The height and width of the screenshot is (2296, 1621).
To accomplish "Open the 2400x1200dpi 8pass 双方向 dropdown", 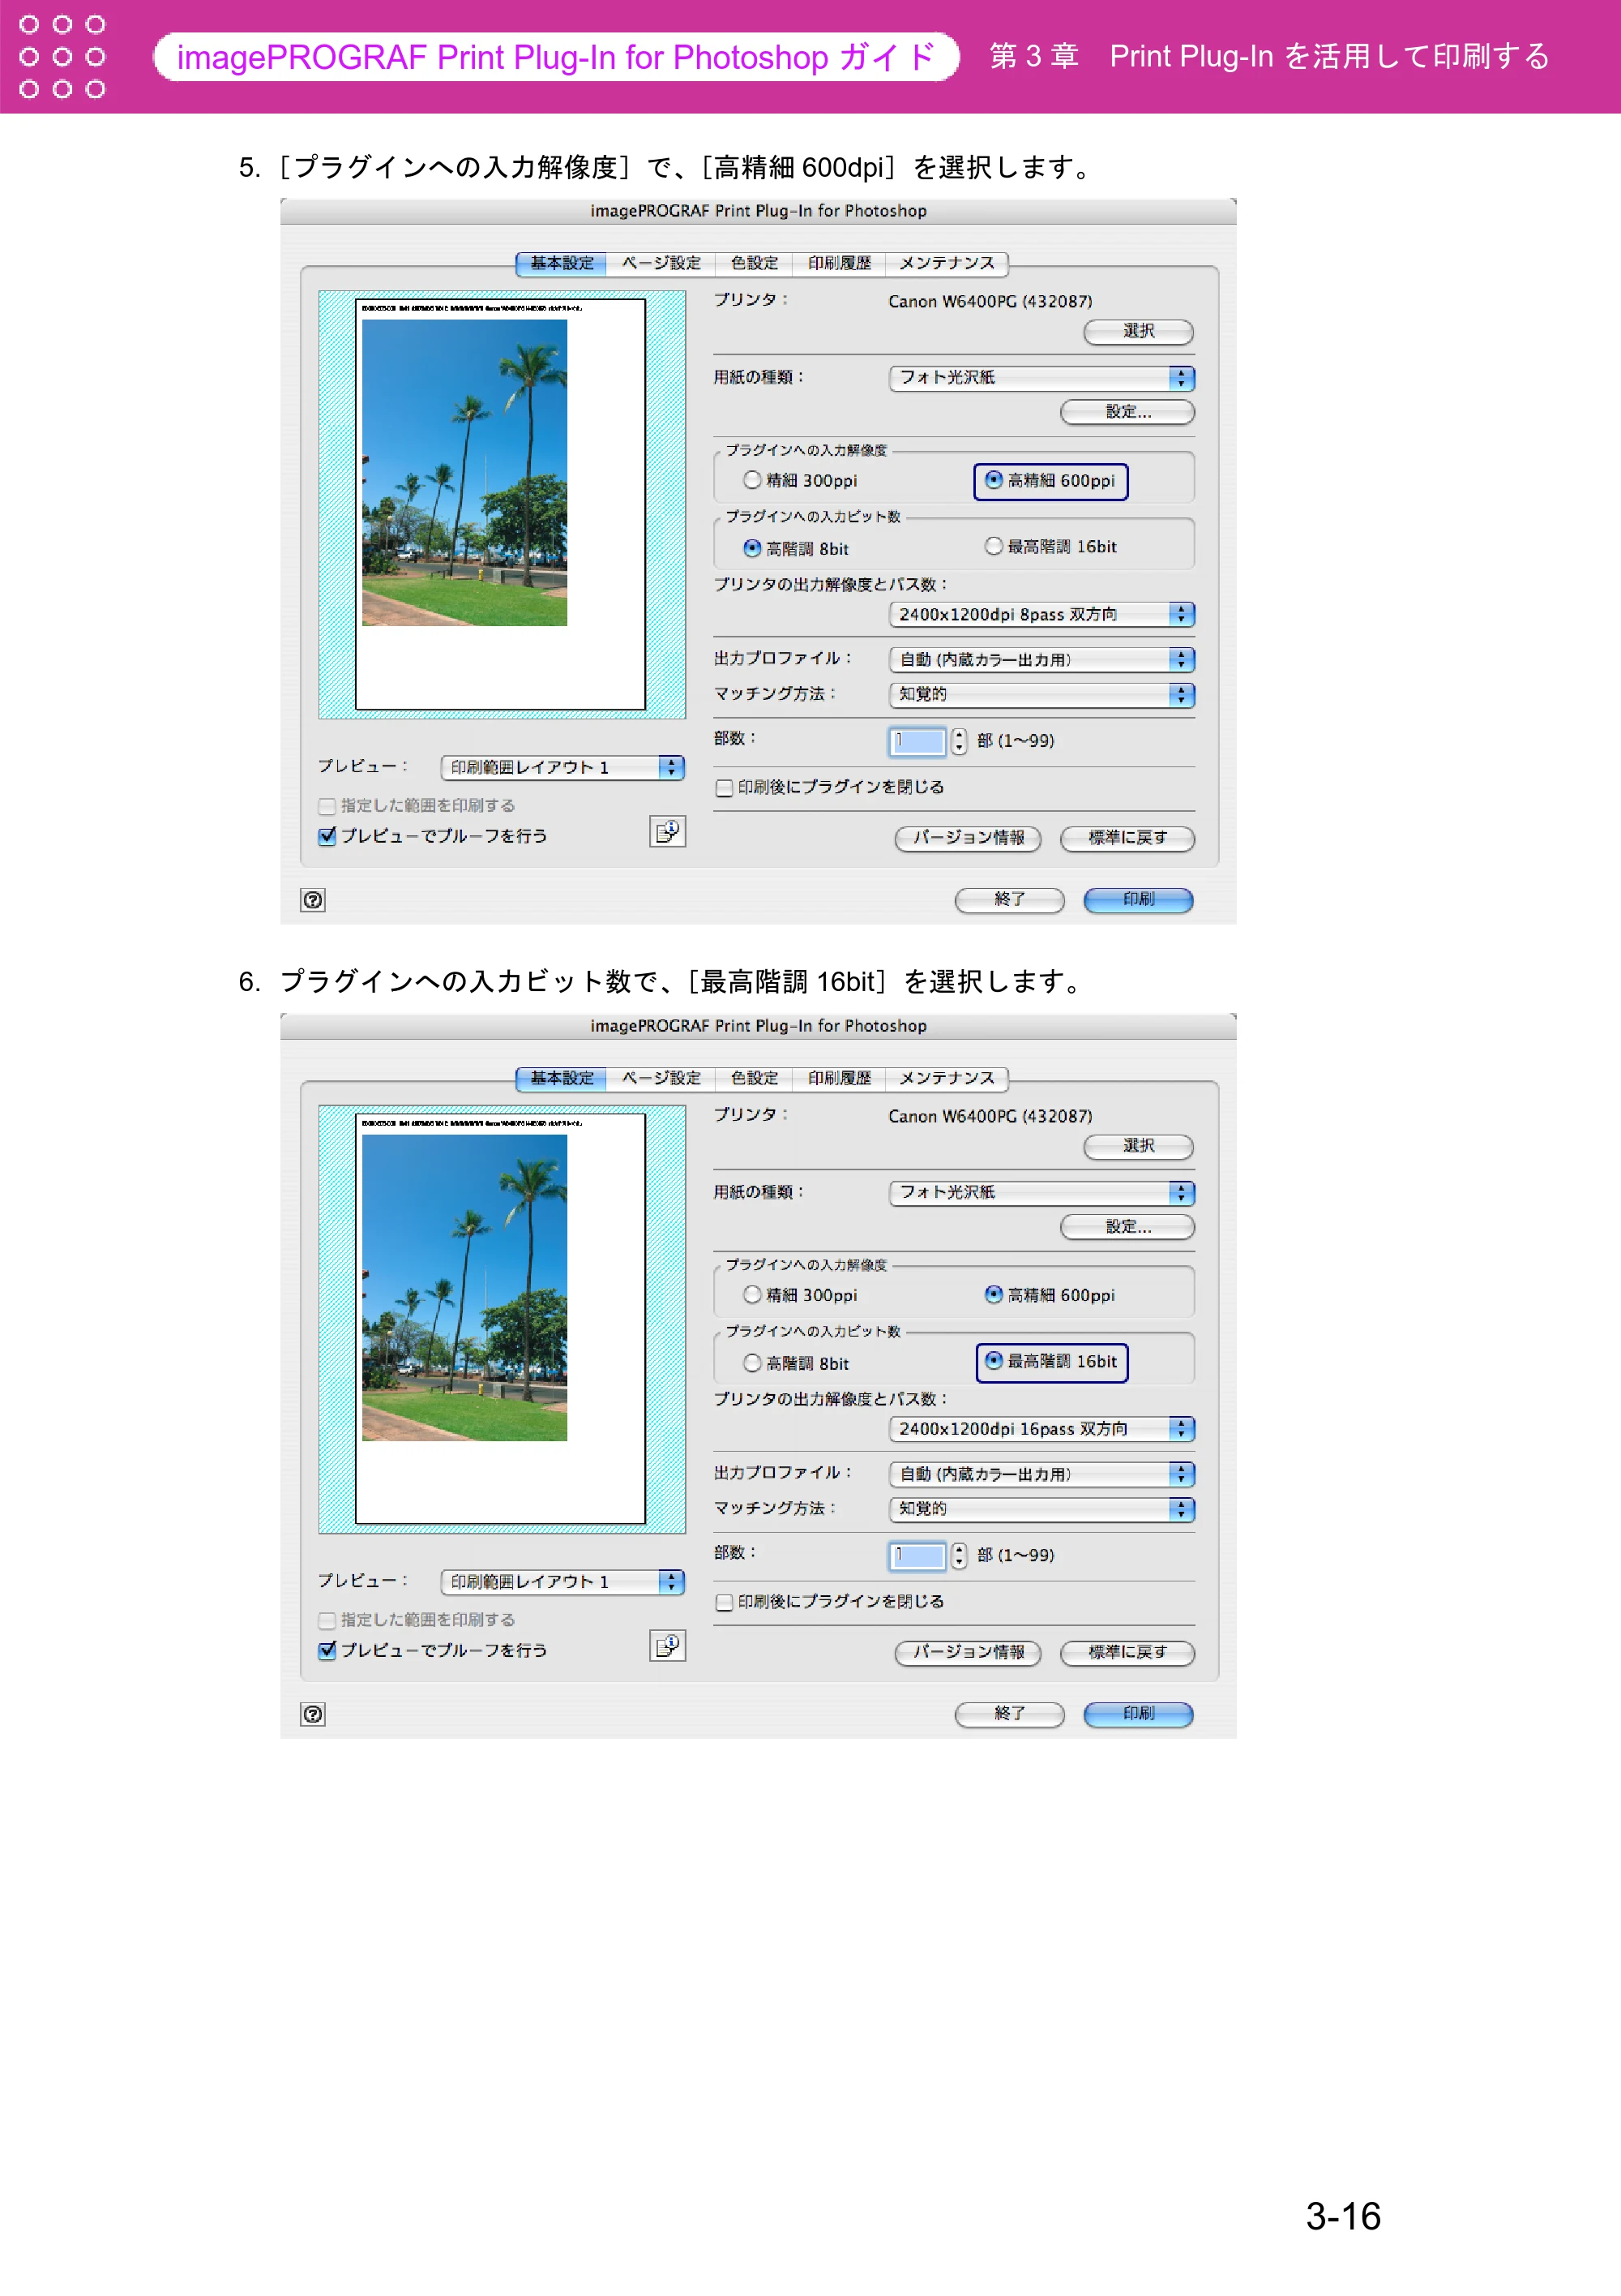I will [x=1041, y=614].
